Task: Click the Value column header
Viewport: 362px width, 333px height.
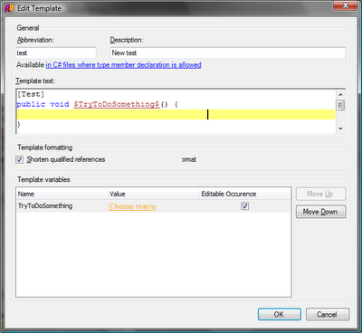Action: [153, 194]
